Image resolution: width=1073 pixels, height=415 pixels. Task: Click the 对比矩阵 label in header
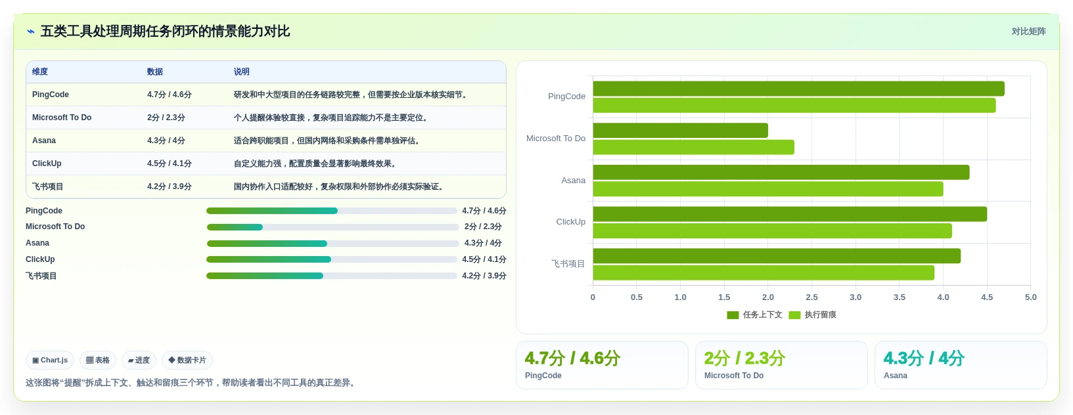point(1028,32)
